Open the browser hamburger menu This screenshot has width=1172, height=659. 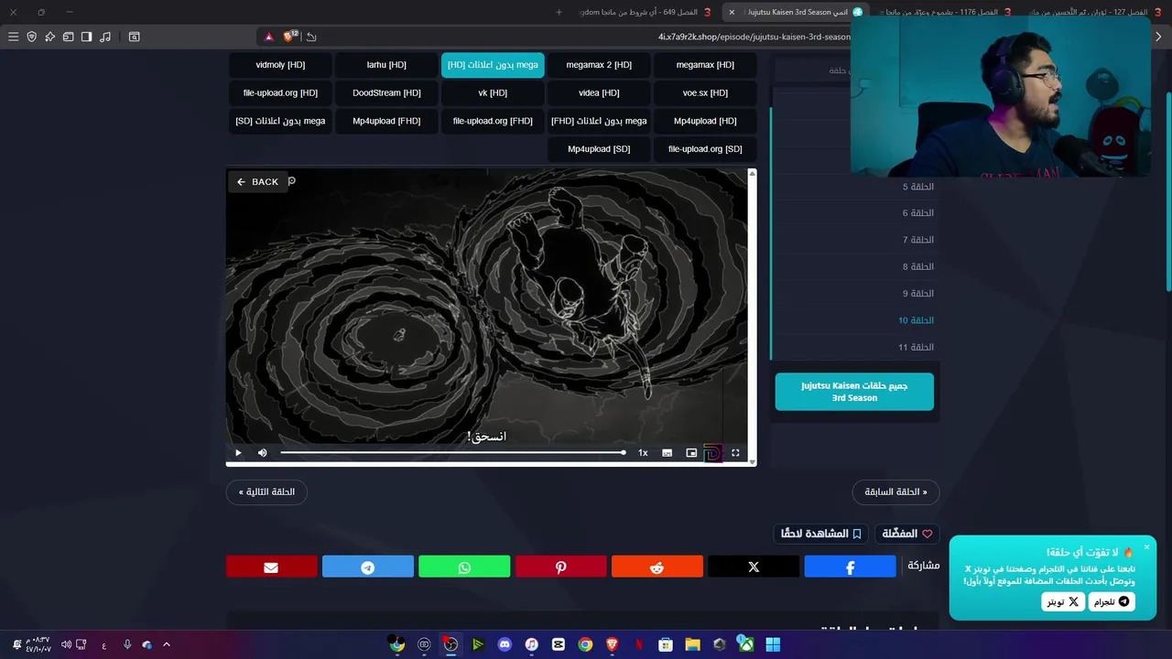14,37
